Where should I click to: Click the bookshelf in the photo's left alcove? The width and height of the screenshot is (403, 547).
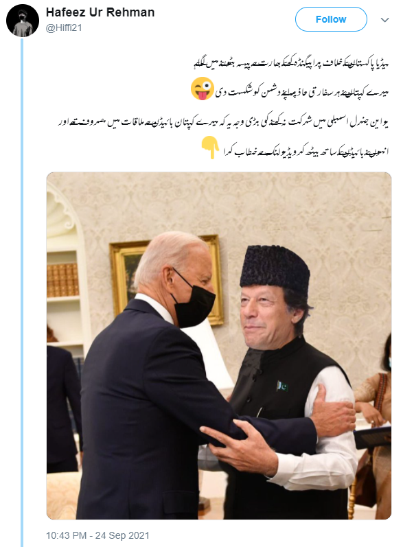point(62,280)
